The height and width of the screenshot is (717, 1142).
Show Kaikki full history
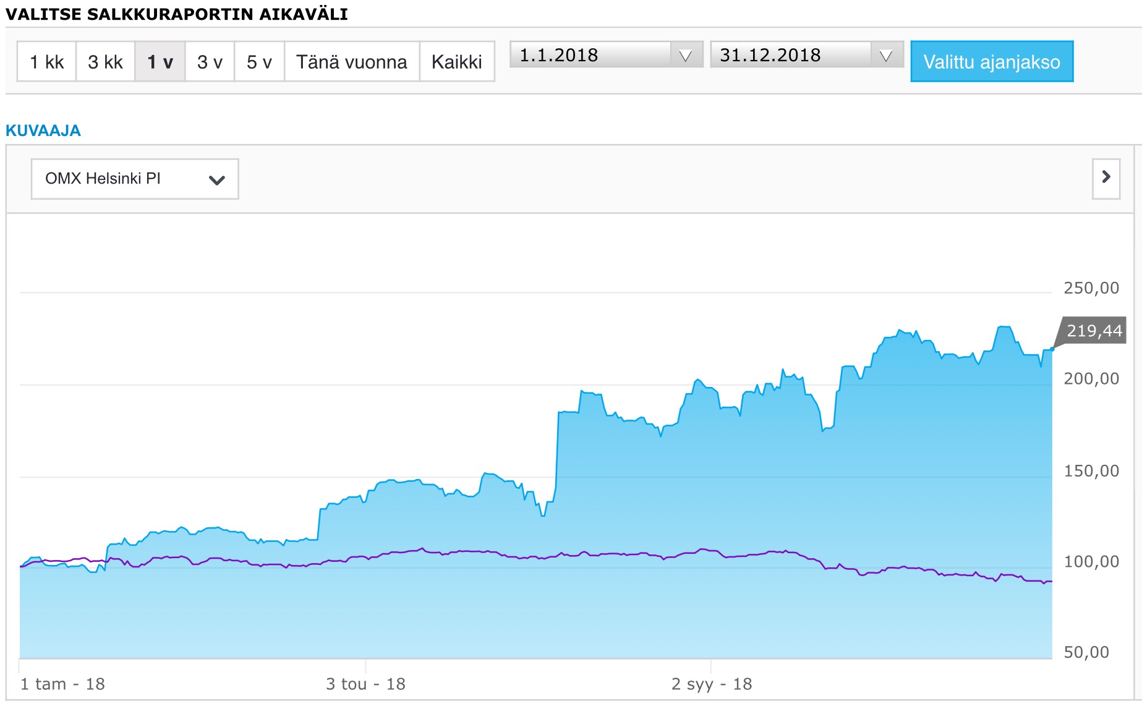coord(456,62)
